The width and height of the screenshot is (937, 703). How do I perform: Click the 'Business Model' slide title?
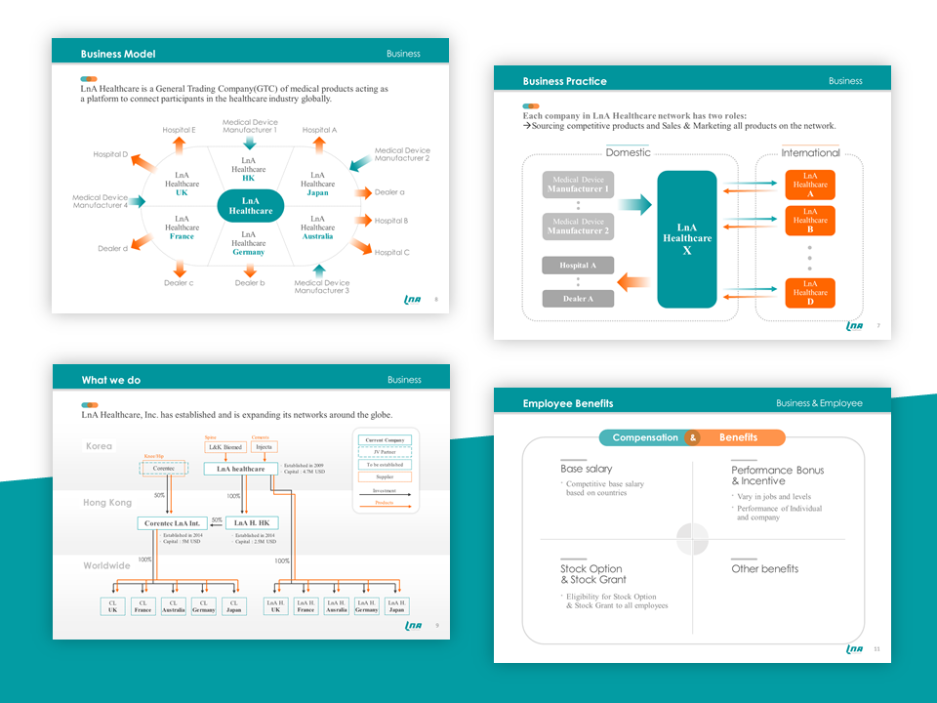[118, 54]
